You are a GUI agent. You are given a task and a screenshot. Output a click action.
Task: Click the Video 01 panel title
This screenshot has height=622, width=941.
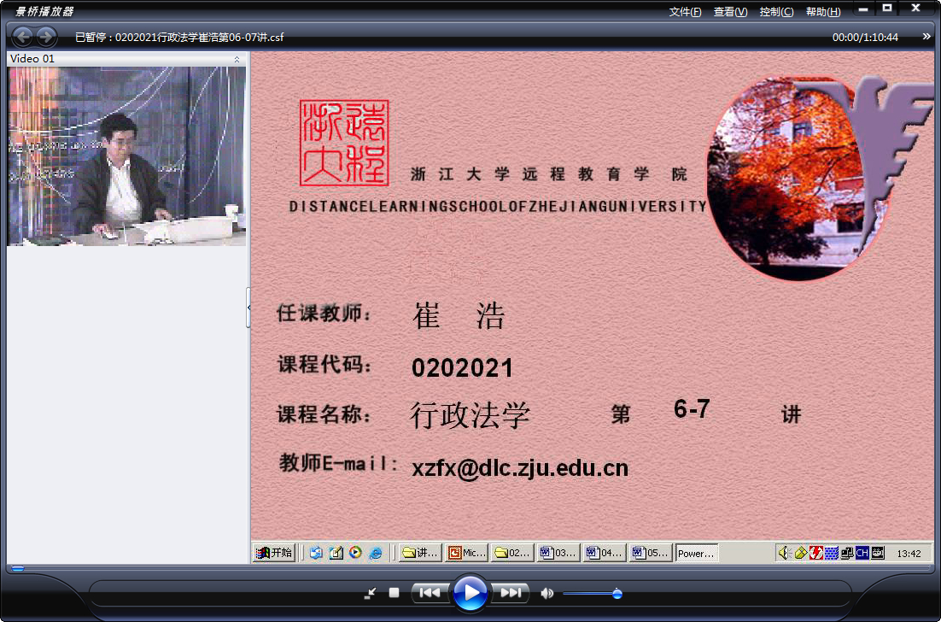32,59
